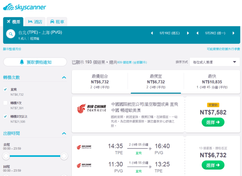Image resolution: width=242 pixels, height=176 pixels.
Task: Click the left arrow before 5月19日
Action: point(152,33)
